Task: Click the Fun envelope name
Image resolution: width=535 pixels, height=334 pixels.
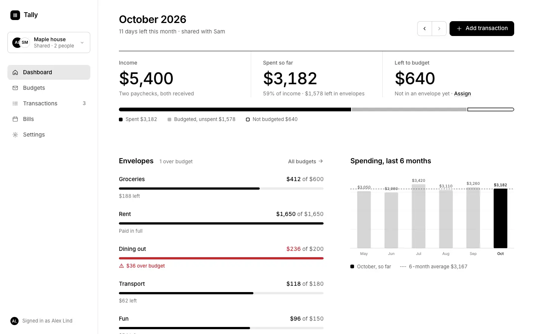Action: point(124,319)
